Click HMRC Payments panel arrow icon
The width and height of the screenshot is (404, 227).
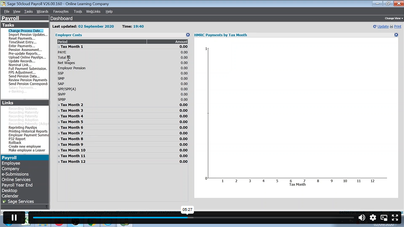tap(396, 35)
